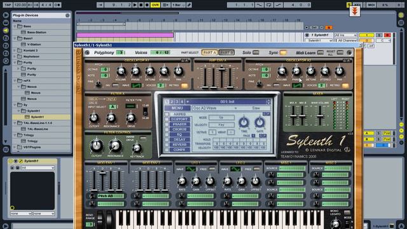Image resolution: width=407 pixels, height=229 pixels.
Task: Open the MENU button in Sylenth1 display
Action: point(177,108)
